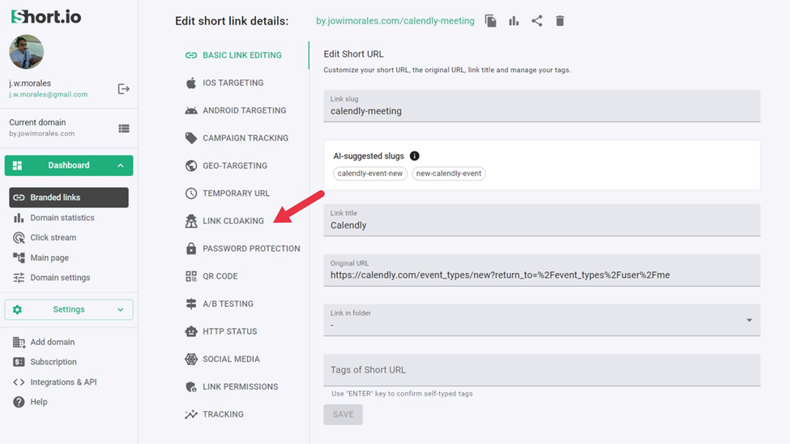Screen dimensions: 790x444
Task: Open Subscription page
Action: coord(53,362)
